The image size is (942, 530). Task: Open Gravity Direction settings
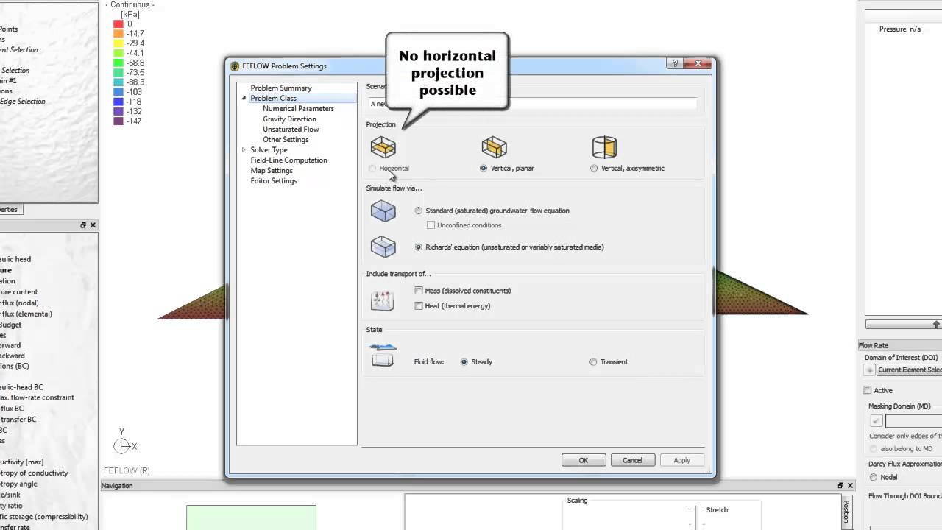click(x=289, y=119)
